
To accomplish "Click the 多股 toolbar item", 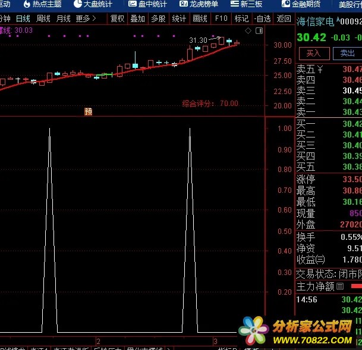I will [x=158, y=18].
